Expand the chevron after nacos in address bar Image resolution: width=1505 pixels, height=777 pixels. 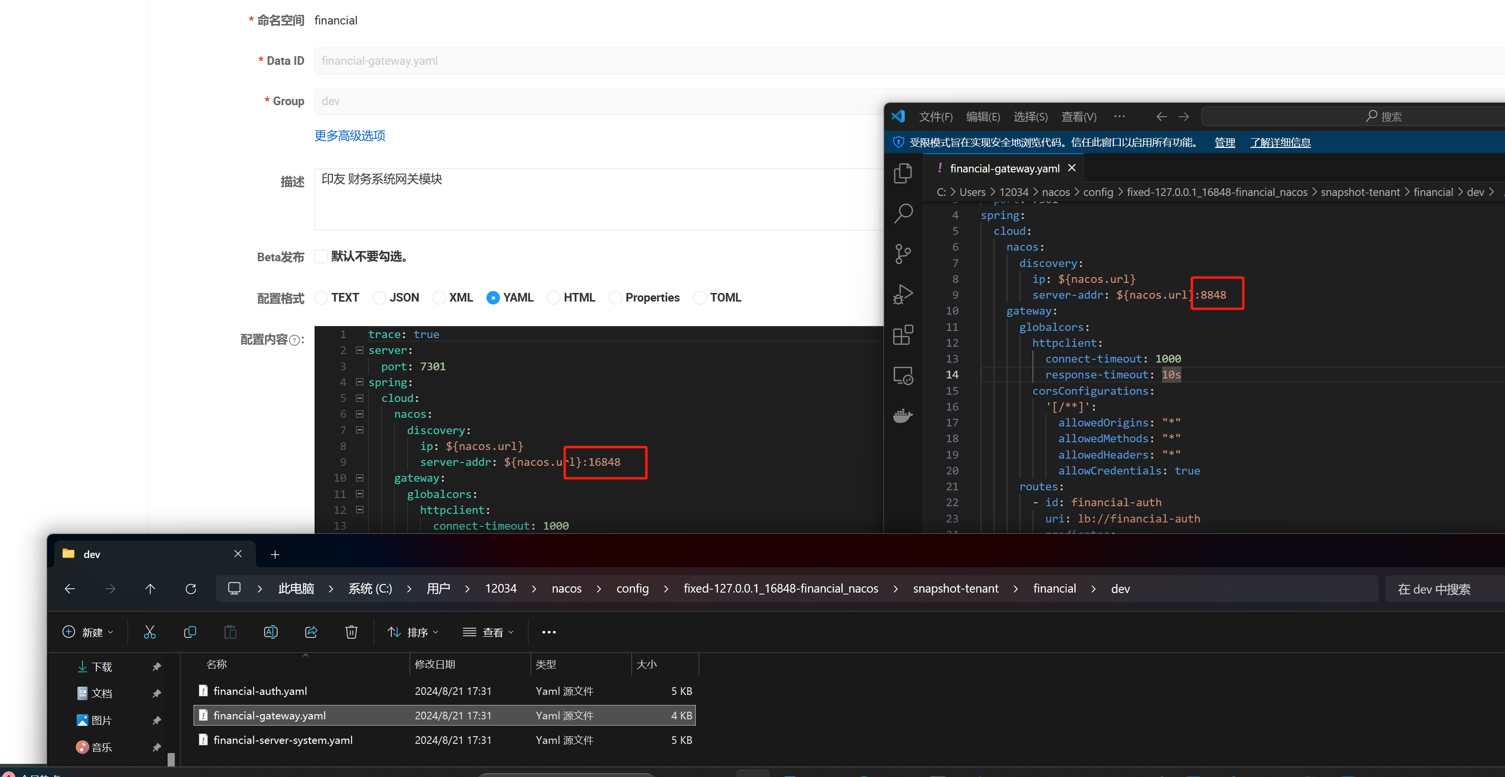599,589
